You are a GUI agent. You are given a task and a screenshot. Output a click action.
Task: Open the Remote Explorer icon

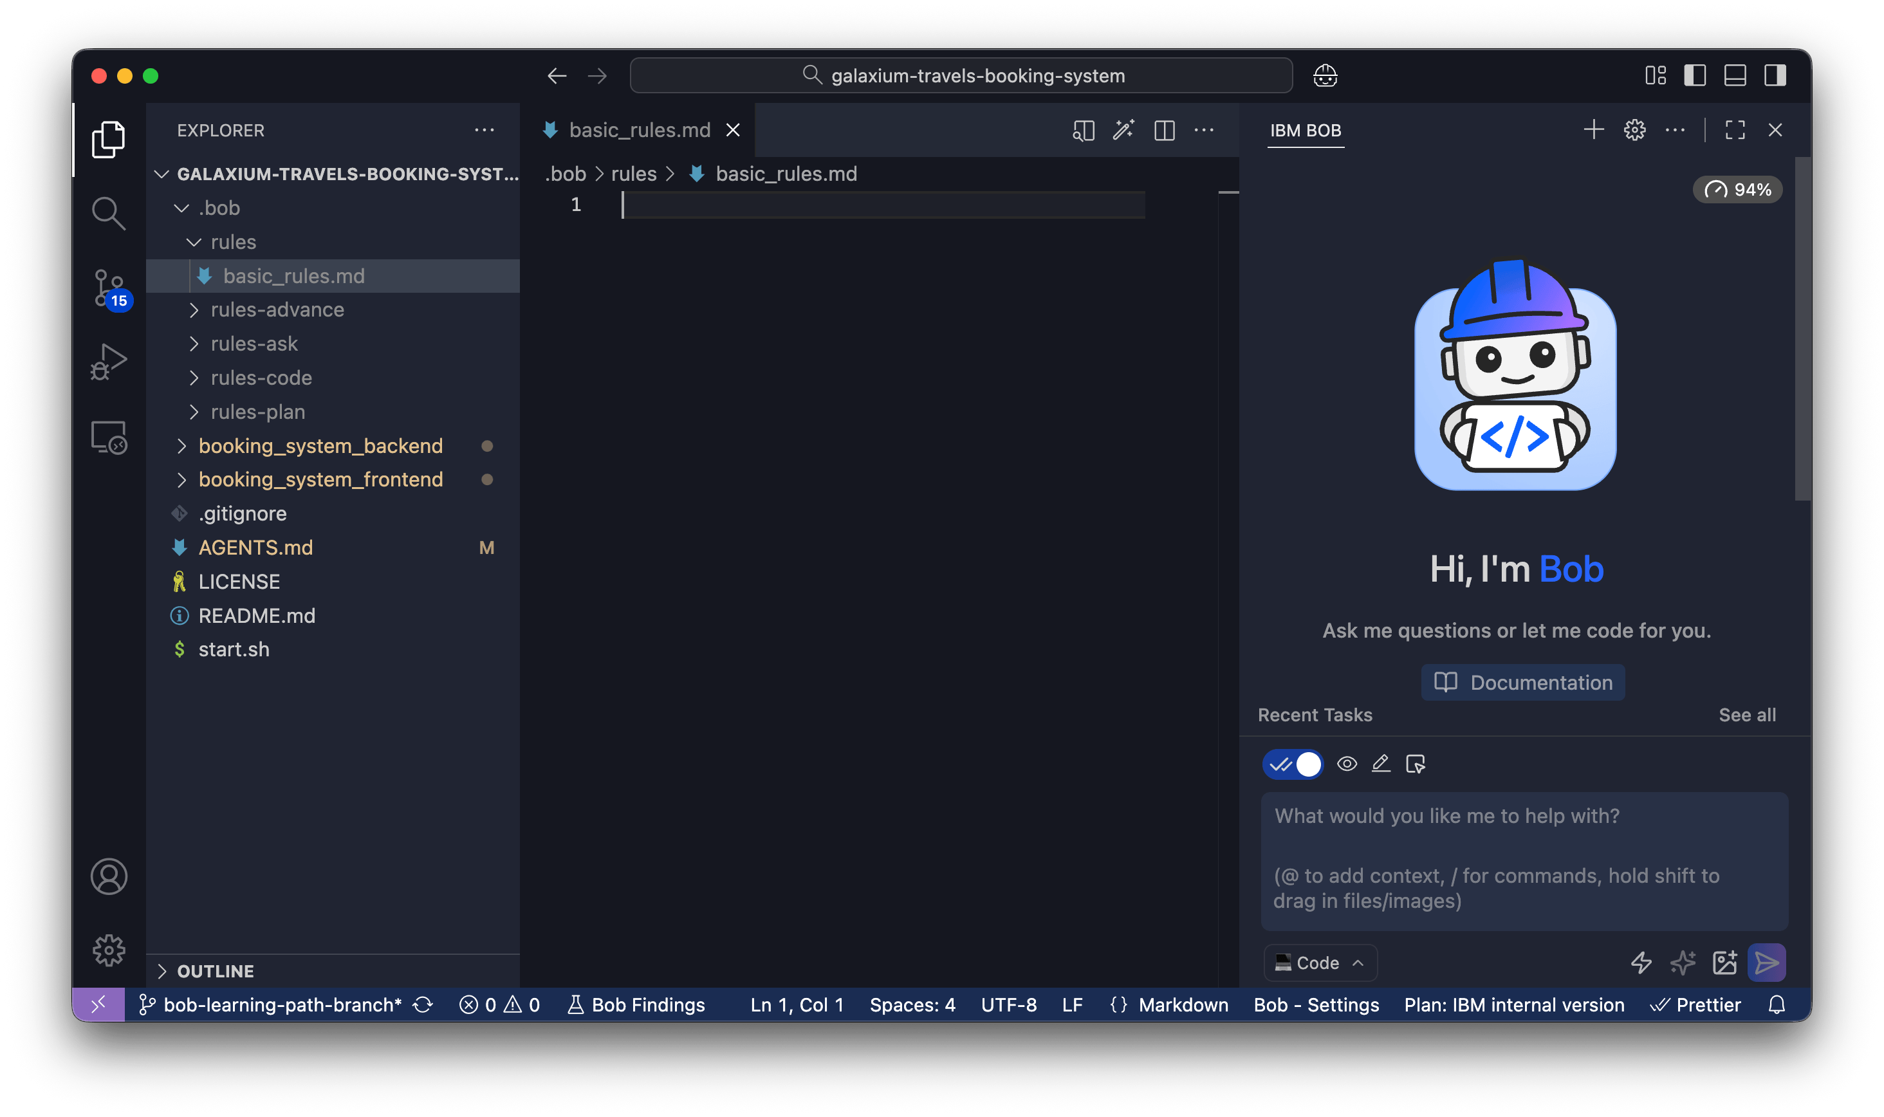pyautogui.click(x=109, y=436)
